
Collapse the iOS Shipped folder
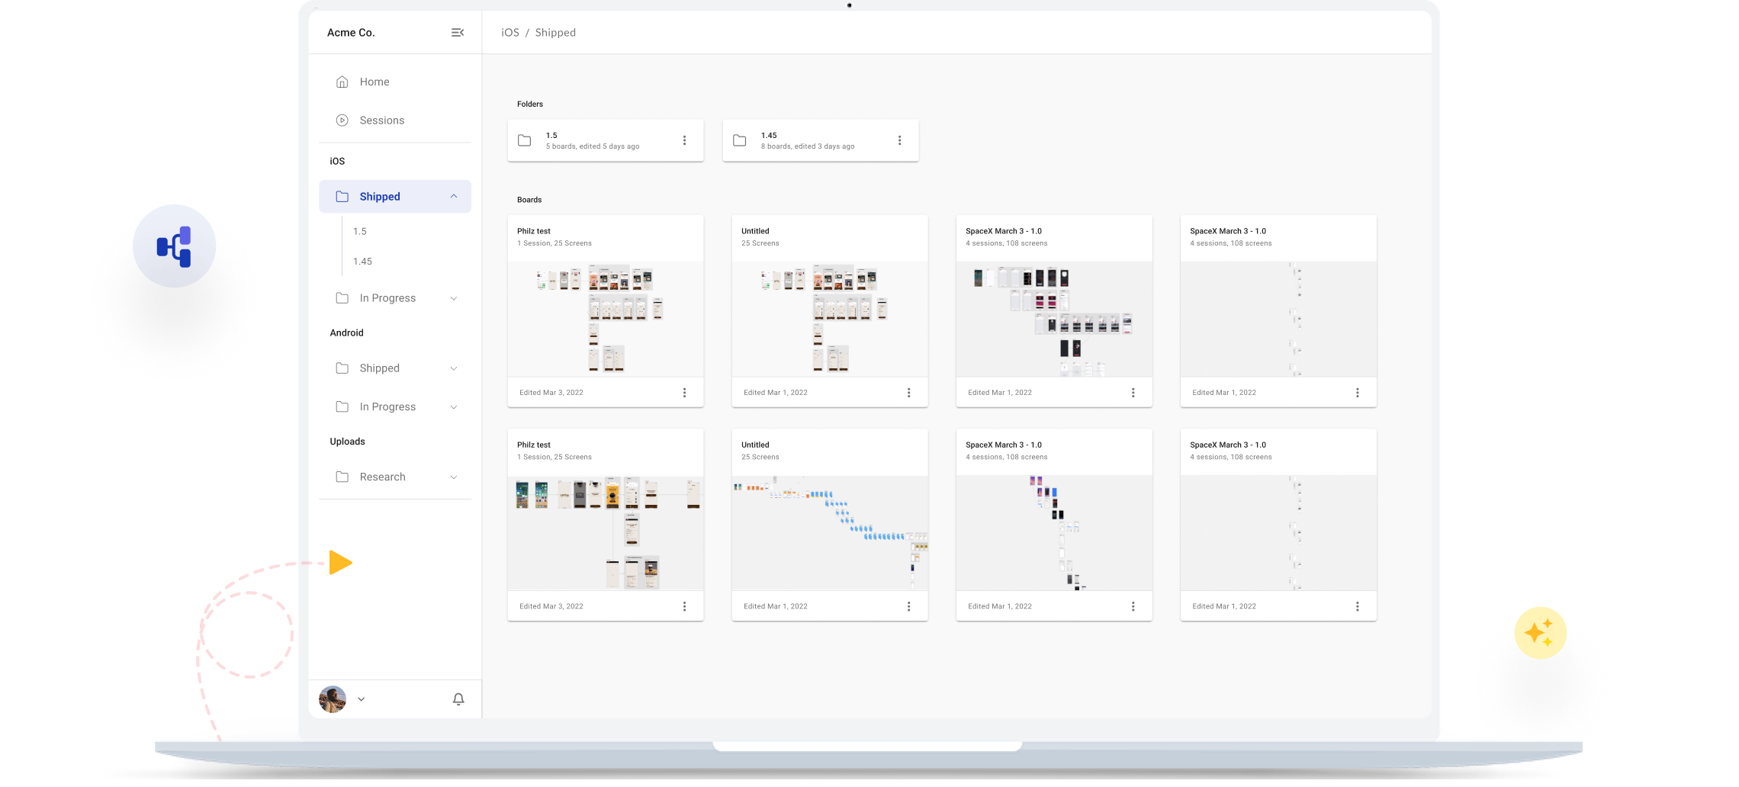pos(454,197)
